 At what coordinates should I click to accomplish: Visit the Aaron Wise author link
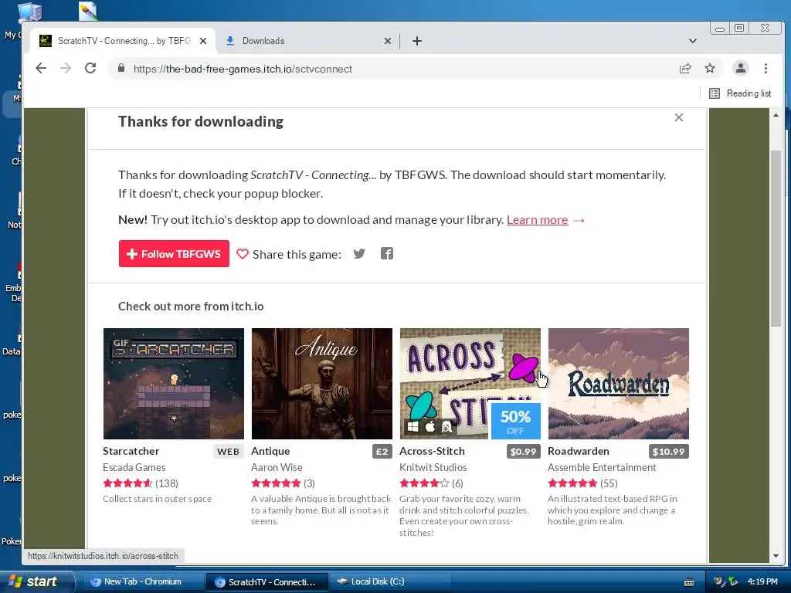tap(277, 467)
